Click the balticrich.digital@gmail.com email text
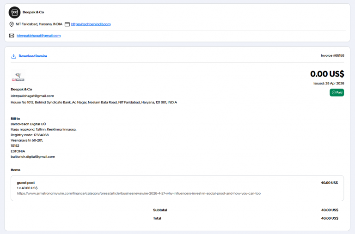Image resolution: width=355 pixels, height=234 pixels. [x=33, y=156]
